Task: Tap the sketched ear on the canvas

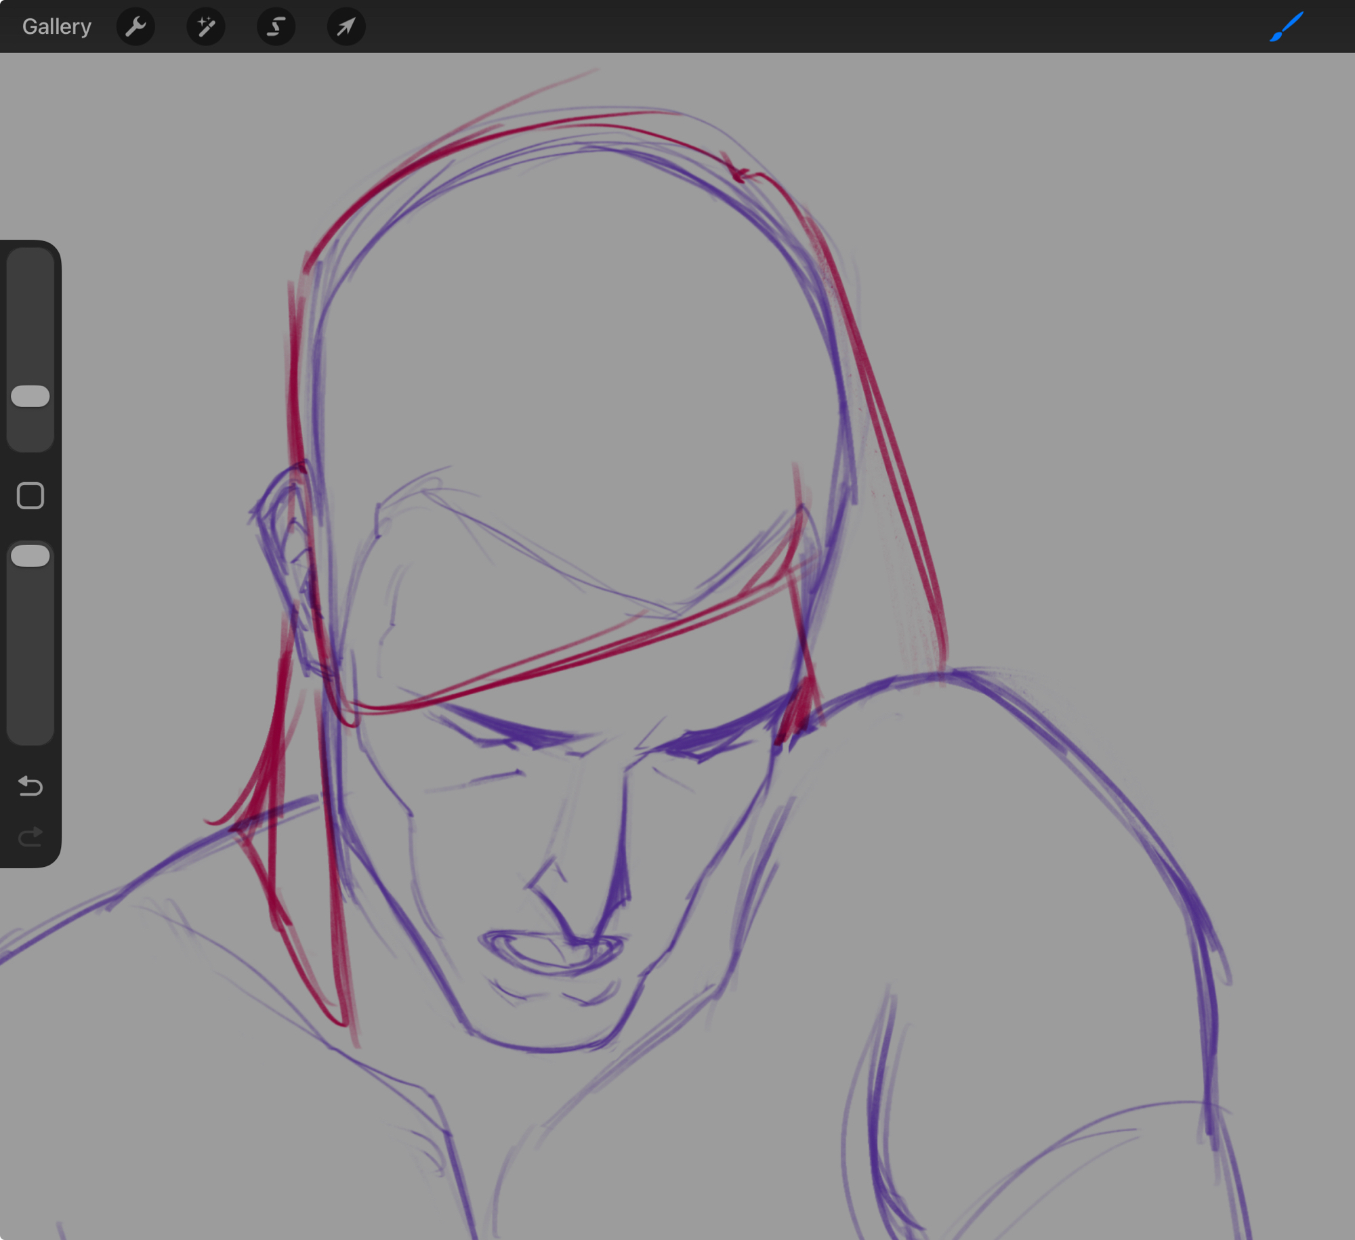Action: point(281,542)
